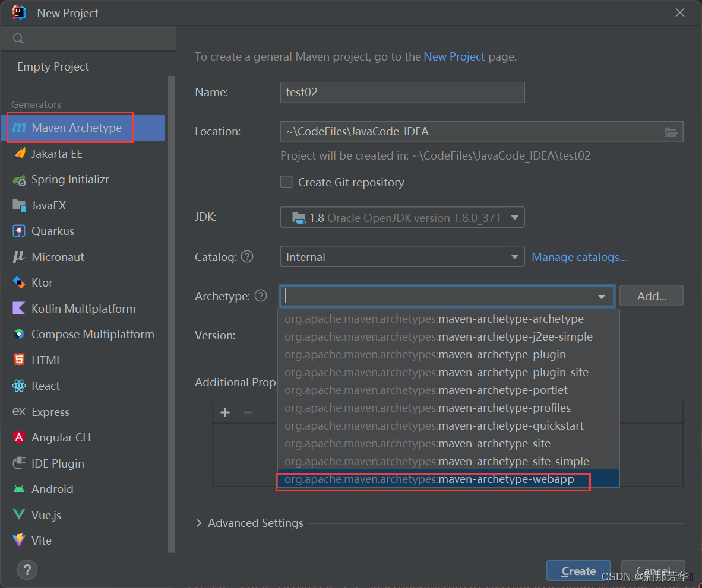Choose maven-archetype-archetype from list
The image size is (702, 588).
point(448,319)
